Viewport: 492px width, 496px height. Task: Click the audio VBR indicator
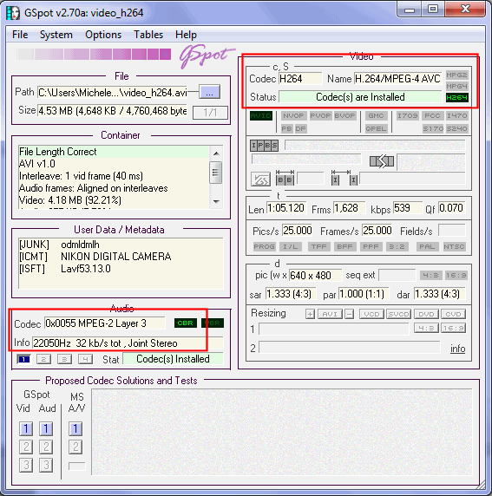pyautogui.click(x=213, y=323)
